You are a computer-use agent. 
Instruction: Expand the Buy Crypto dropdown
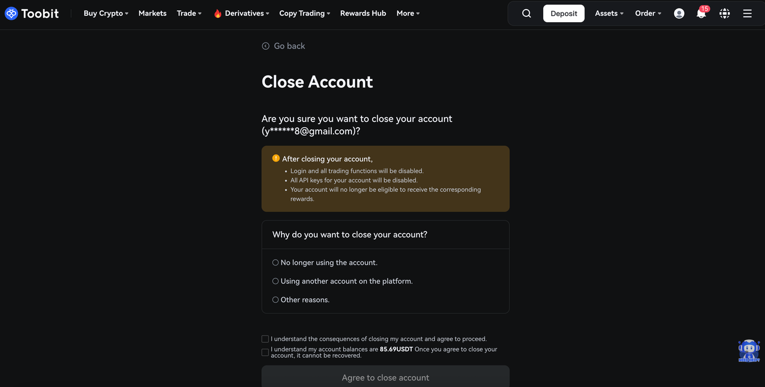tap(106, 13)
